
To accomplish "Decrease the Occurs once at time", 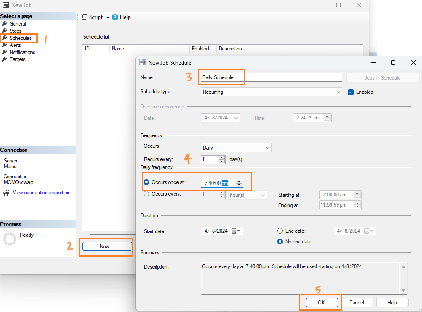I will tap(239, 185).
